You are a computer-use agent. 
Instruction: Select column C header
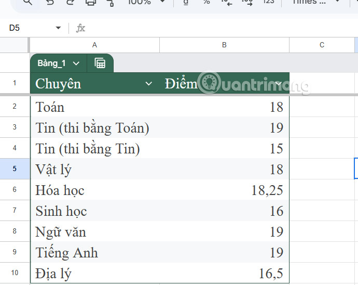tap(322, 45)
